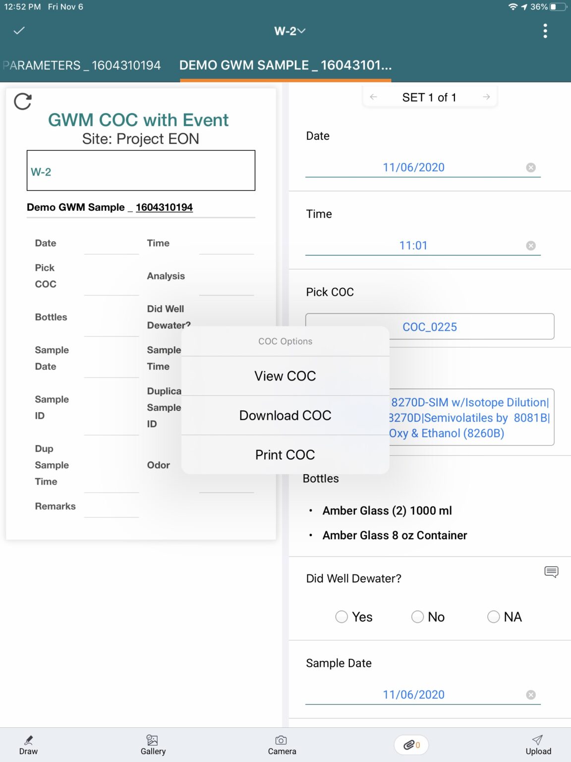Viewport: 571px width, 762px height.
Task: Select Yes for Did Well Dewater
Action: point(342,617)
